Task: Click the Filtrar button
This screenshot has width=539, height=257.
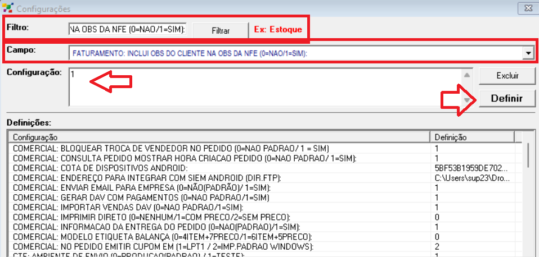Action: tap(220, 30)
